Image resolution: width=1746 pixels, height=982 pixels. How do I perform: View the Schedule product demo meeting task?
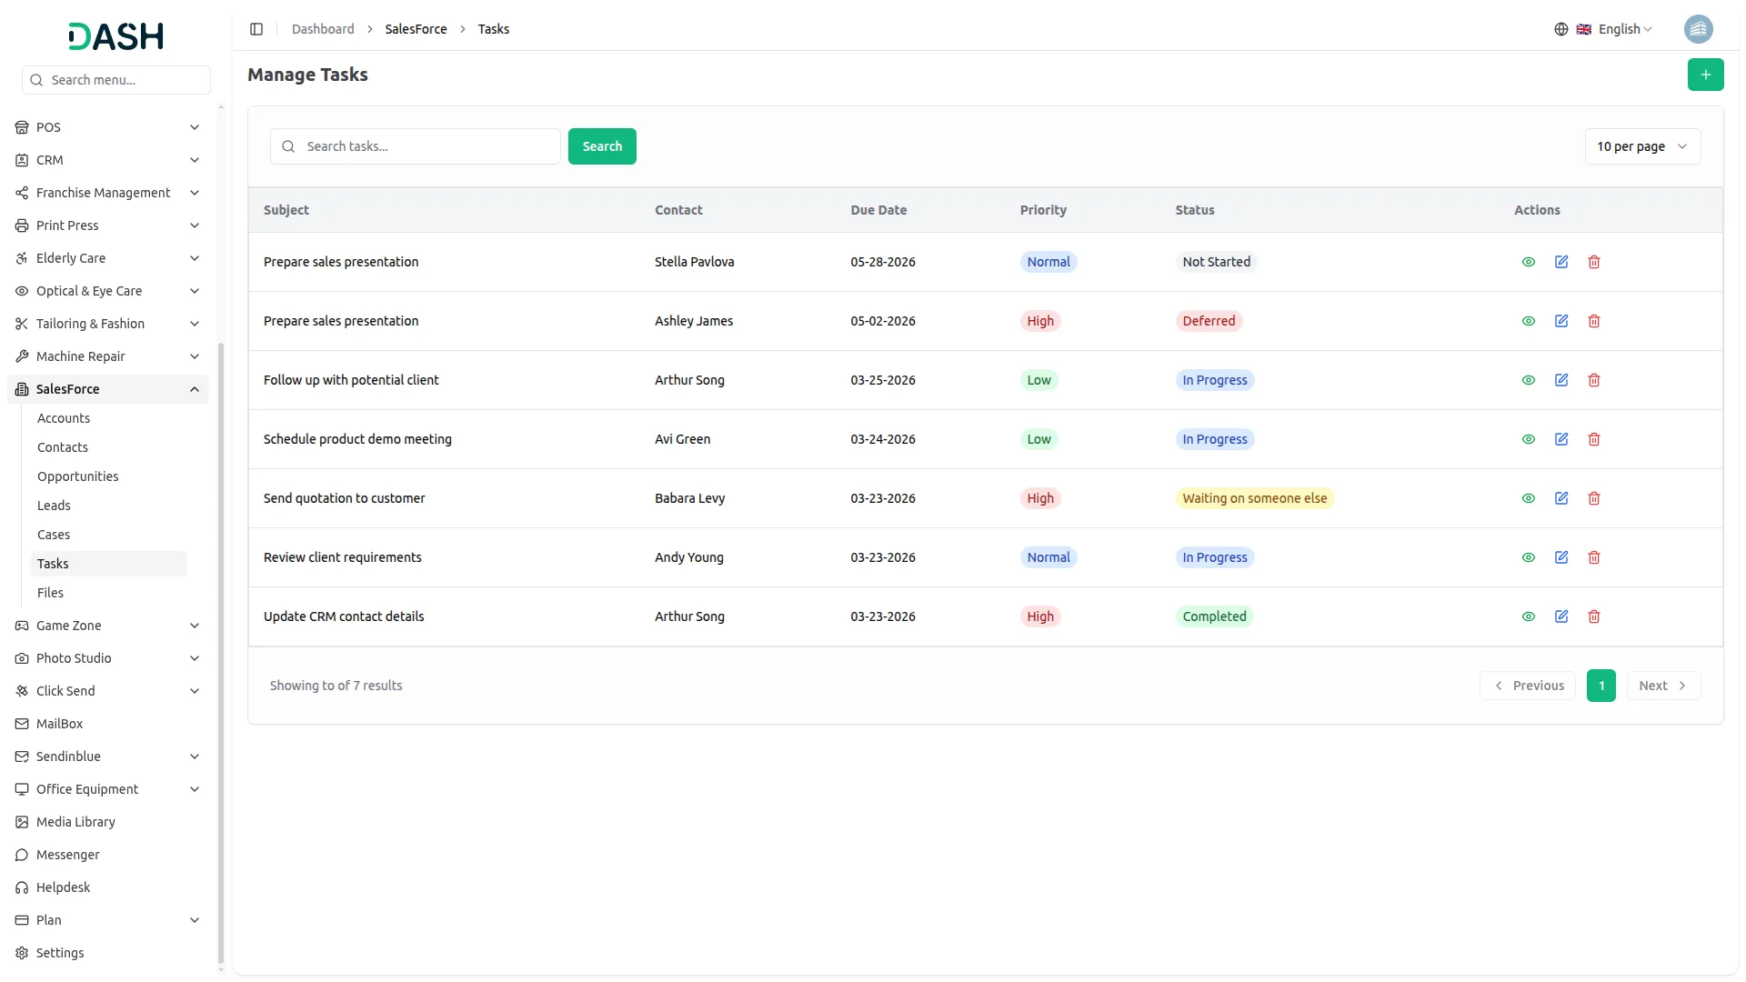click(1529, 439)
